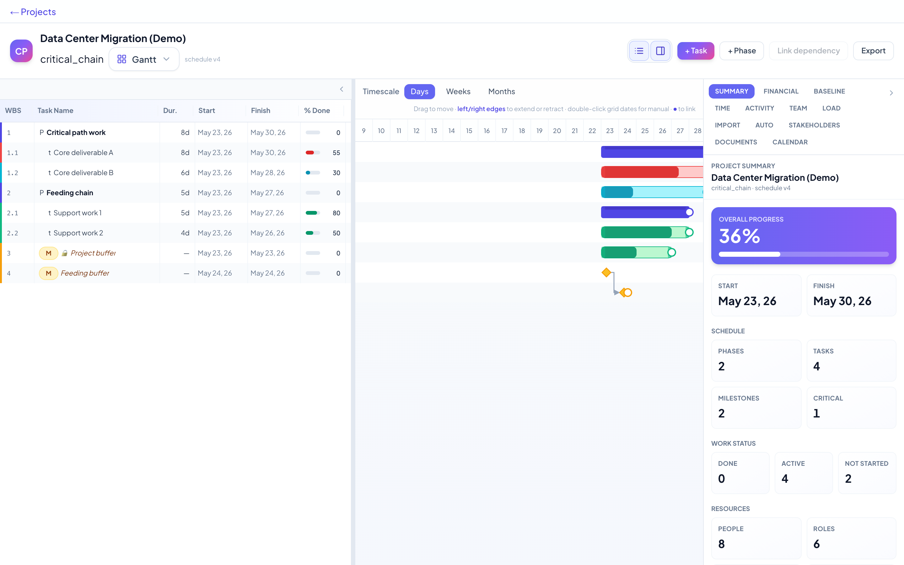Viewport: 904px width, 565px height.
Task: Adjust Support work 2 progress bar
Action: (313, 233)
